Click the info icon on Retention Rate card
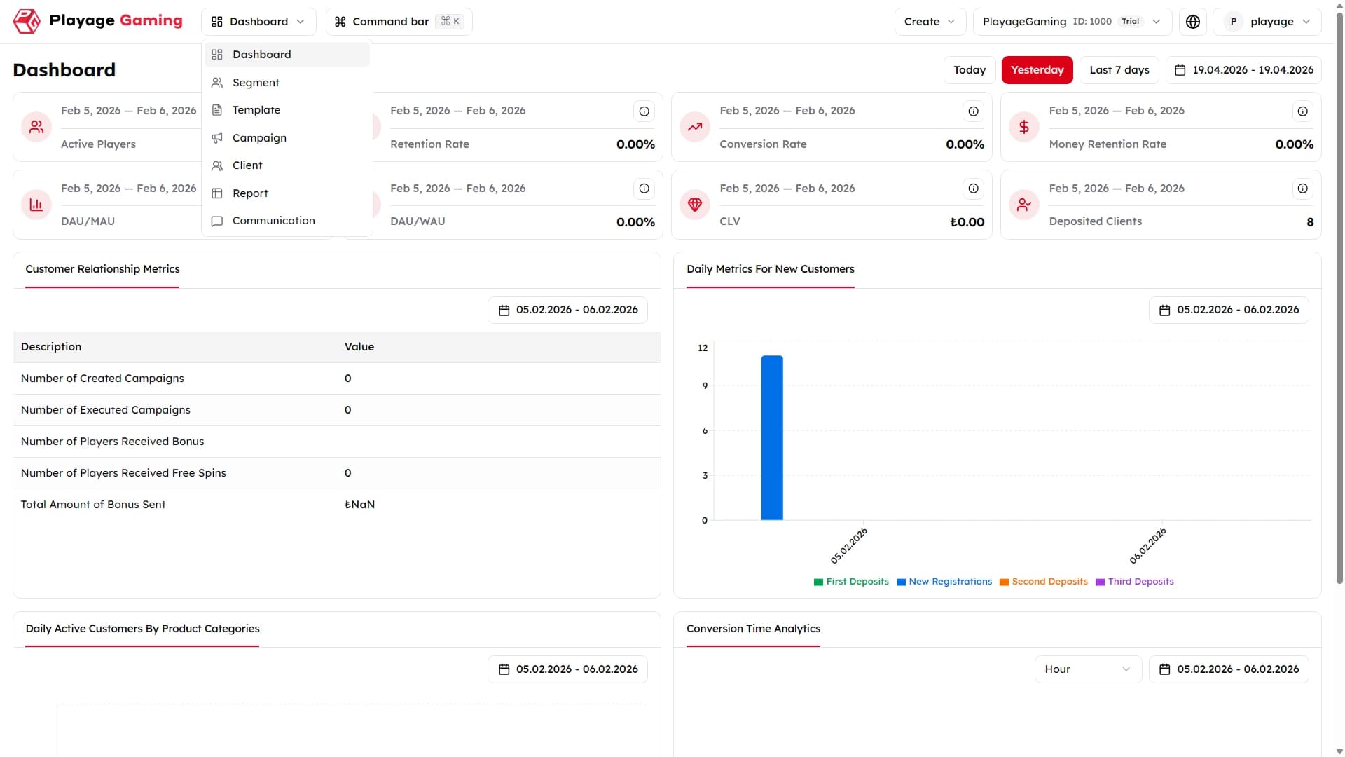The image size is (1345, 757). [644, 111]
